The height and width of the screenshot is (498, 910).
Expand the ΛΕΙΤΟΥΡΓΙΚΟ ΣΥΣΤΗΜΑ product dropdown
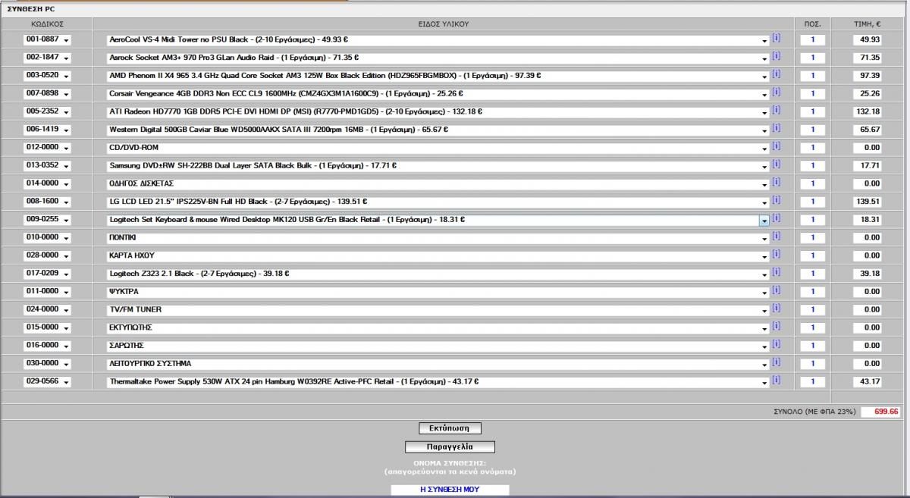tap(764, 364)
